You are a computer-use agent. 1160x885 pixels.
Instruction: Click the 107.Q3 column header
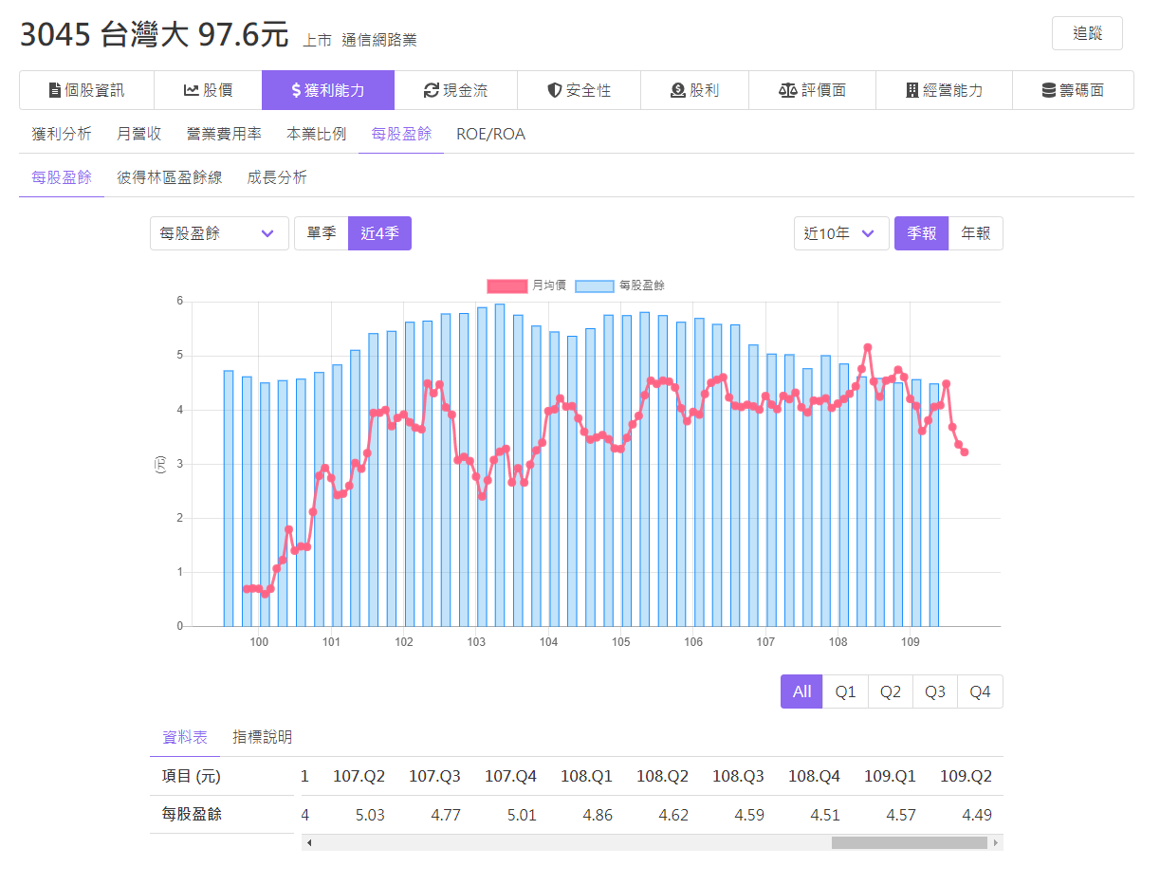(x=434, y=776)
